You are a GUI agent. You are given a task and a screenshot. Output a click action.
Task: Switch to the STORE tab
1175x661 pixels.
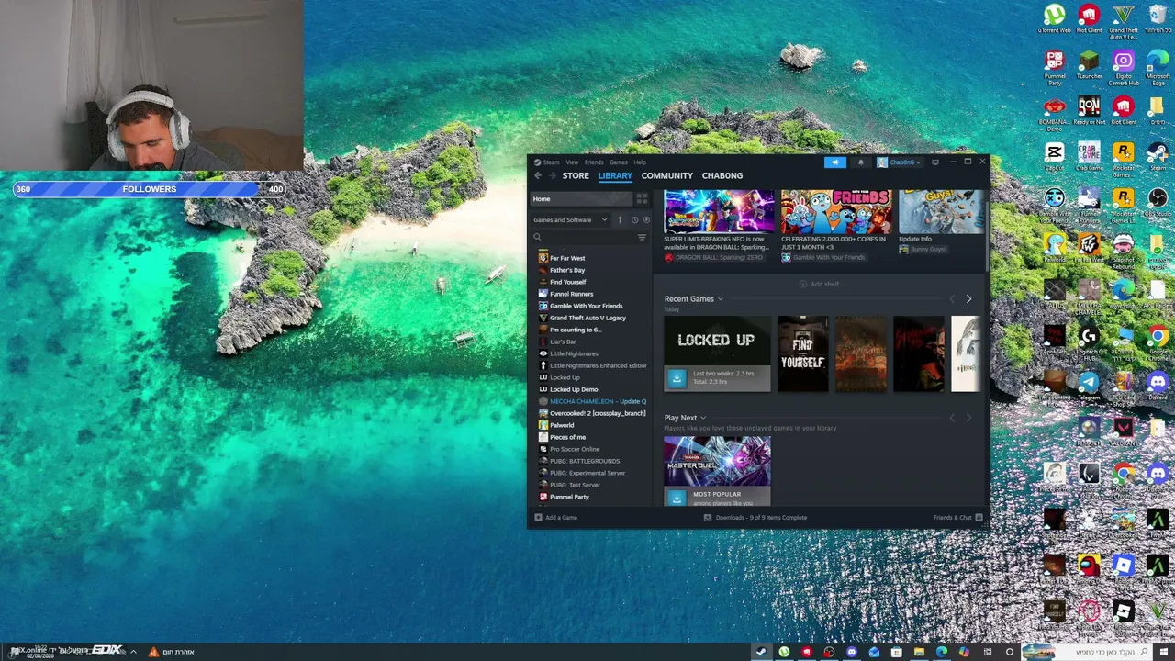pos(576,175)
